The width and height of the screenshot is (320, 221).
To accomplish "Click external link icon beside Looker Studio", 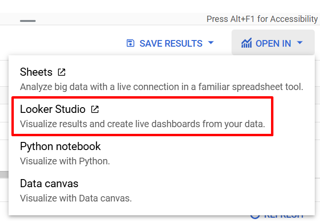I will click(x=95, y=110).
